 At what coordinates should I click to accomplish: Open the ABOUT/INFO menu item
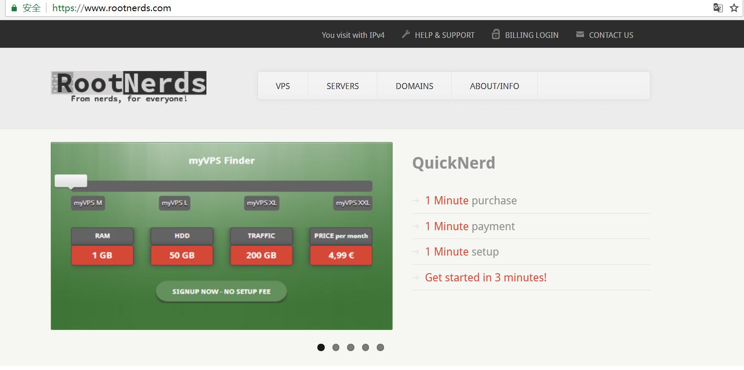(495, 86)
